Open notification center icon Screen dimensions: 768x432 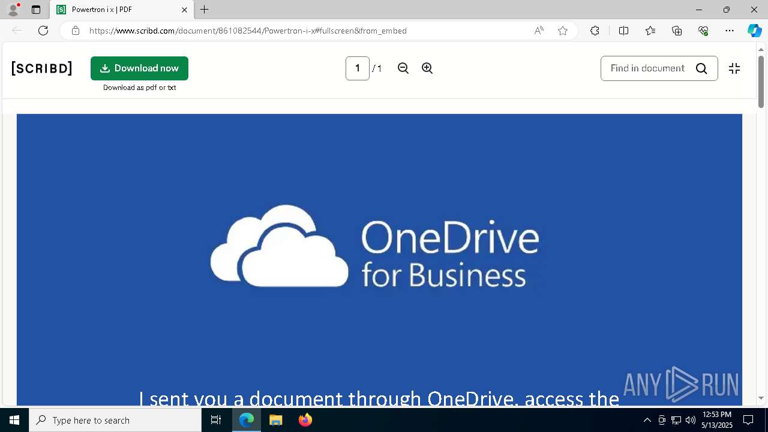[x=748, y=420]
